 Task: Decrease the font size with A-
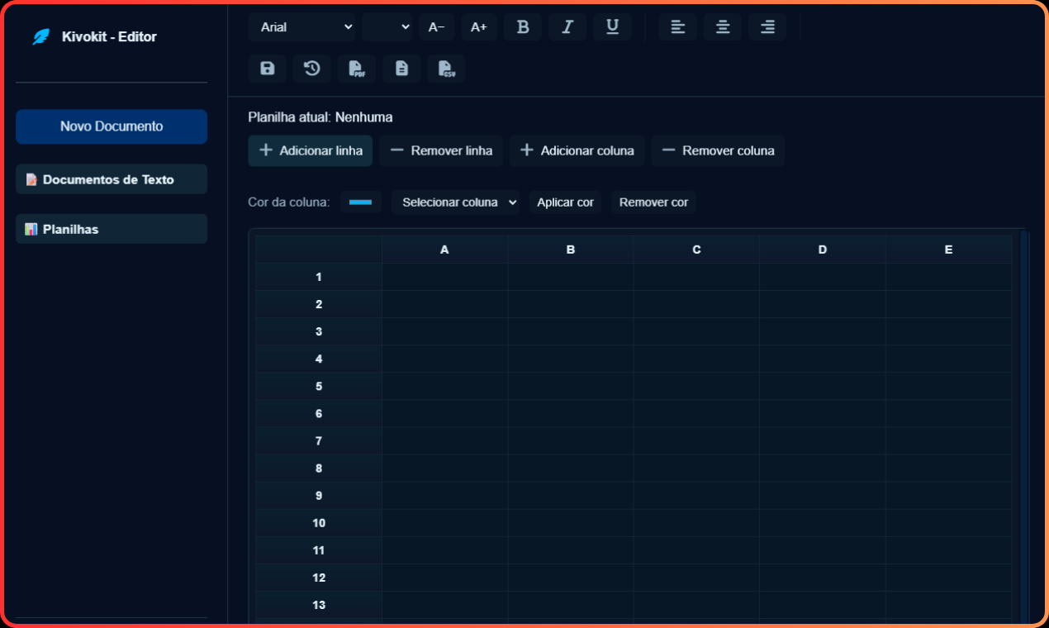tap(436, 26)
